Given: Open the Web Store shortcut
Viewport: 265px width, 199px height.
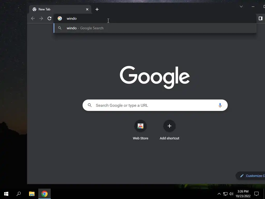Looking at the screenshot, I should pyautogui.click(x=141, y=130).
